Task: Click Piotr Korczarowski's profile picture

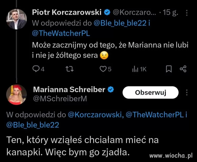Action: pos(16,19)
